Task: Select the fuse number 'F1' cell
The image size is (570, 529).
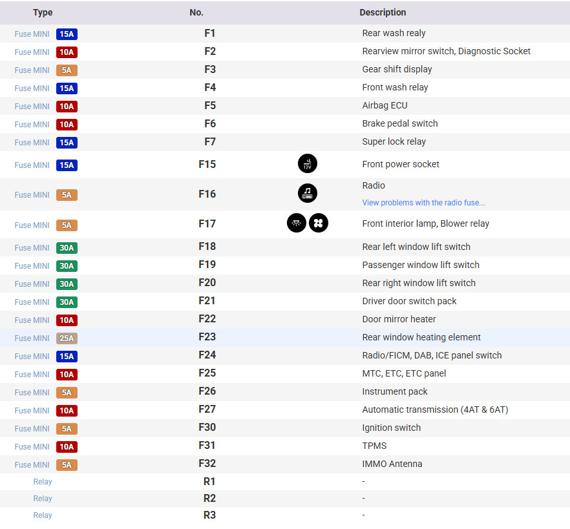Action: point(210,34)
